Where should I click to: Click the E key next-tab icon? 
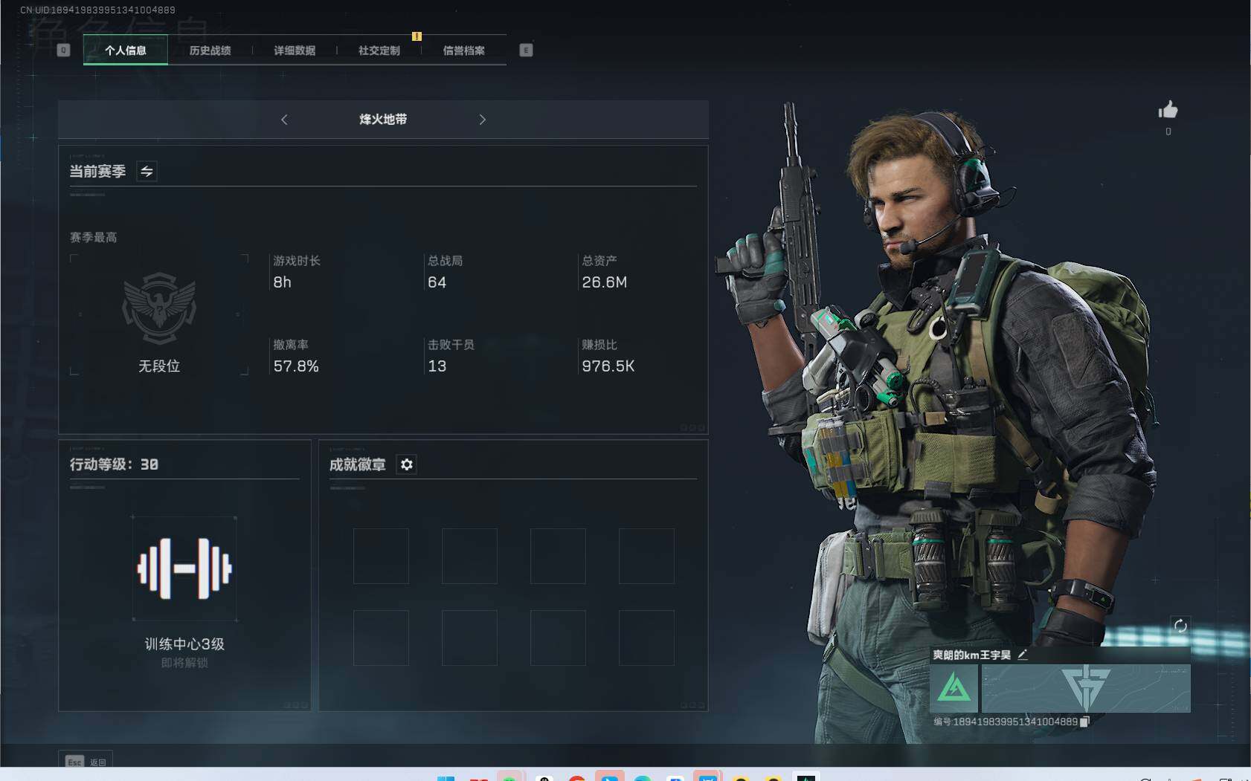526,50
